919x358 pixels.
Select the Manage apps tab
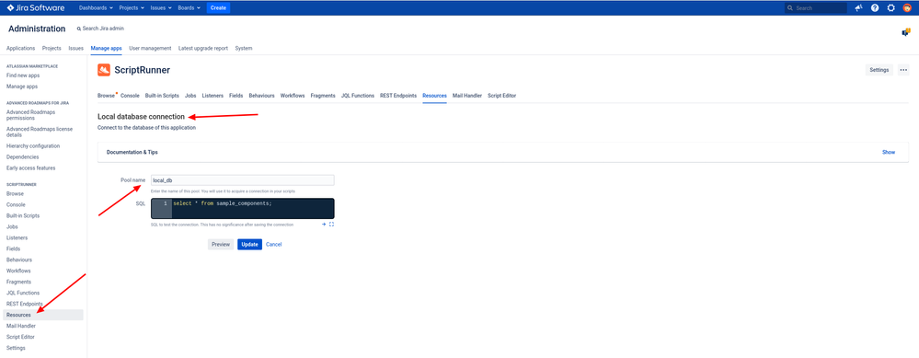coord(106,48)
